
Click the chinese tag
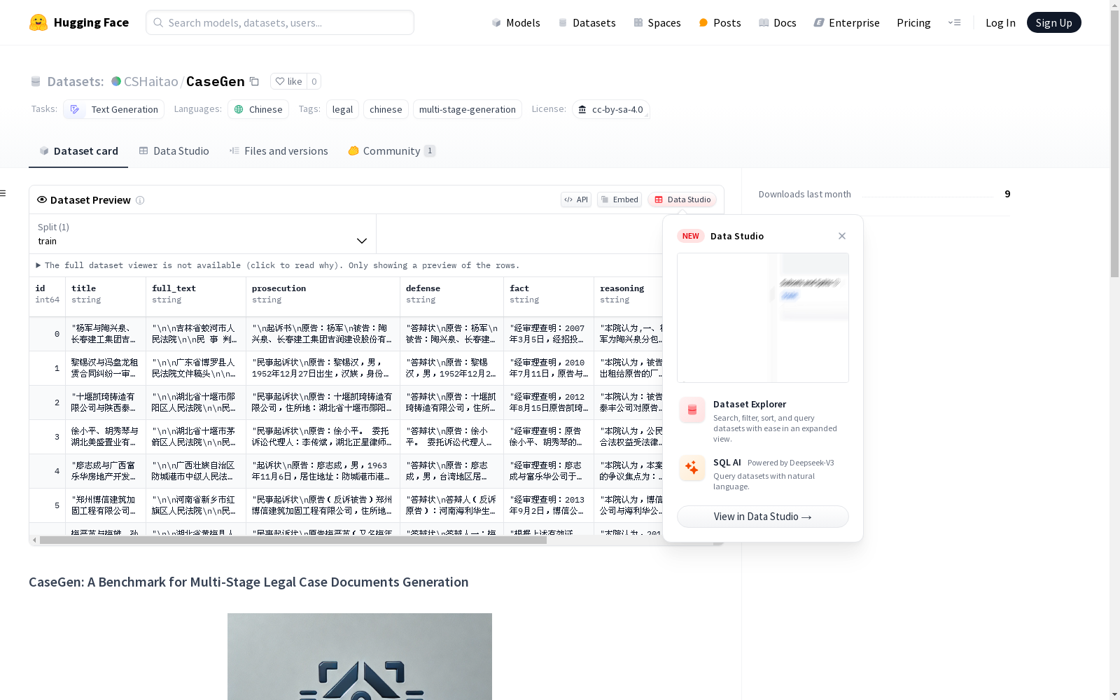(386, 109)
